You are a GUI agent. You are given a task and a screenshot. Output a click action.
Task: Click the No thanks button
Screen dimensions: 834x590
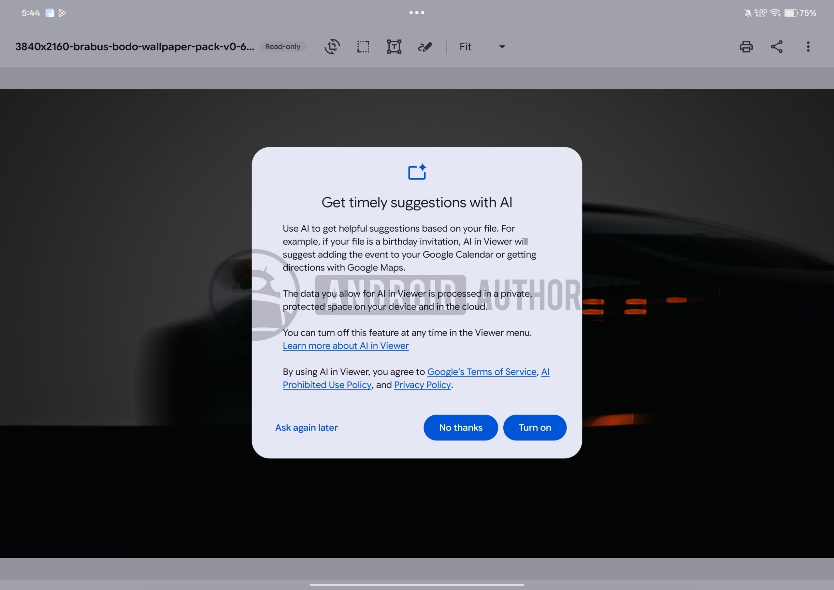[461, 428]
